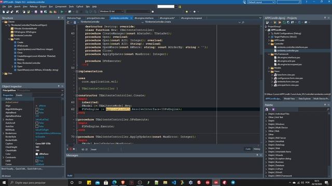Click the pin icon of Messages panel

pos(257,155)
